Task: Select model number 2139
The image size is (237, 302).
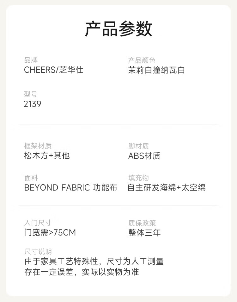Action: pyautogui.click(x=33, y=104)
